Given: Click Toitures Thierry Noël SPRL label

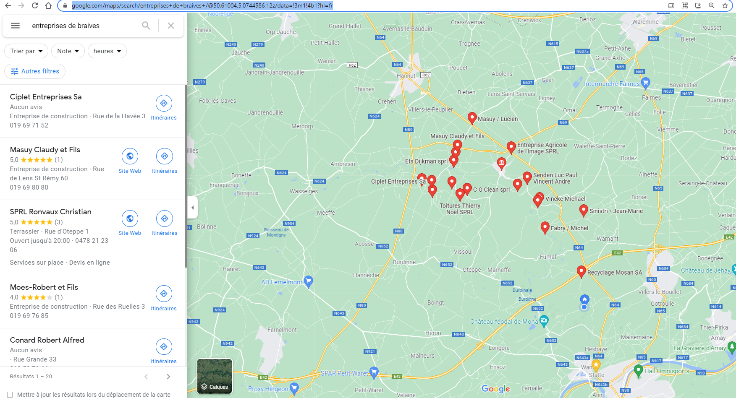Looking at the screenshot, I should coord(460,209).
